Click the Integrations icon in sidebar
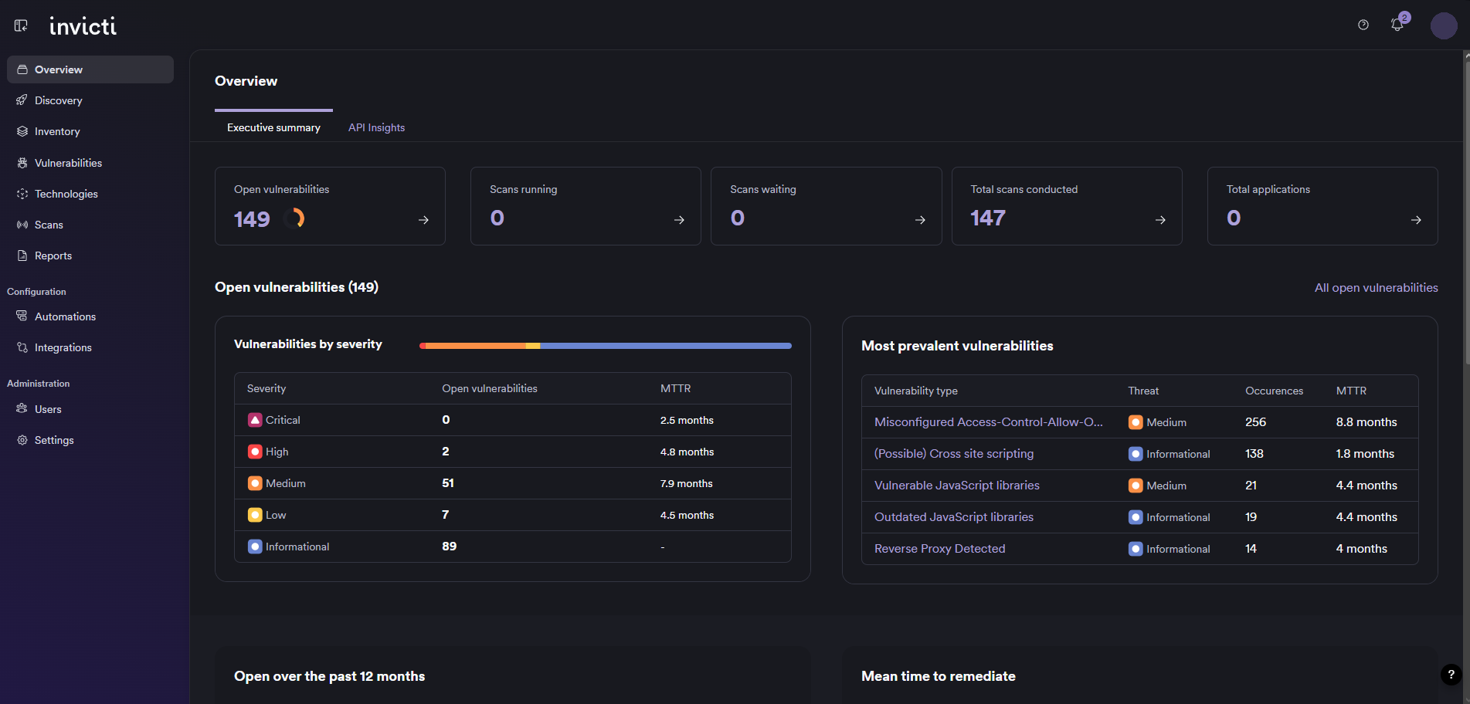Image resolution: width=1470 pixels, height=704 pixels. click(22, 347)
